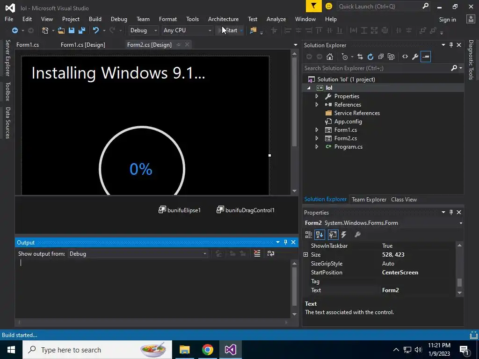Click the send feedback smiley icon
Screen dimensions: 479x359
329,6
